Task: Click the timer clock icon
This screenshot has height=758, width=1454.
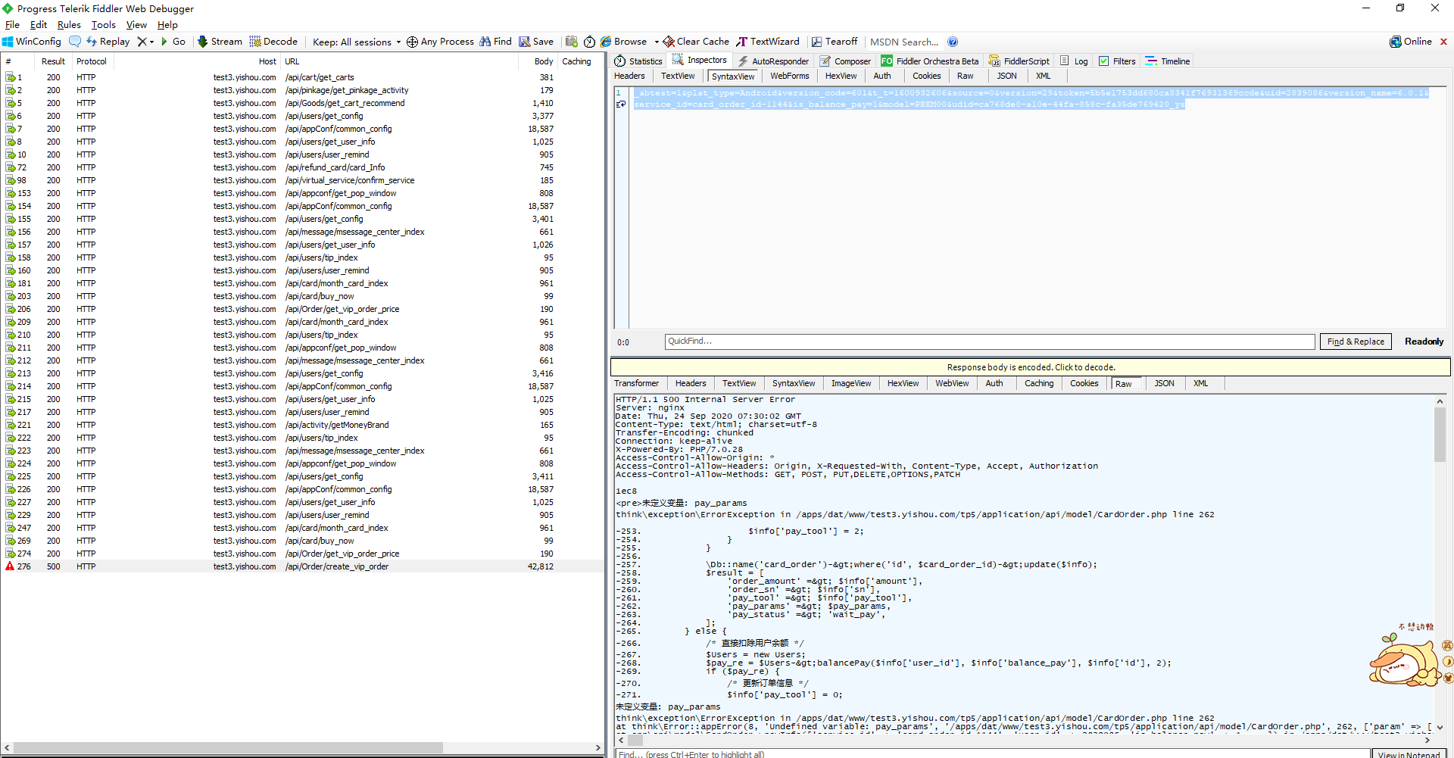Action: (x=589, y=42)
